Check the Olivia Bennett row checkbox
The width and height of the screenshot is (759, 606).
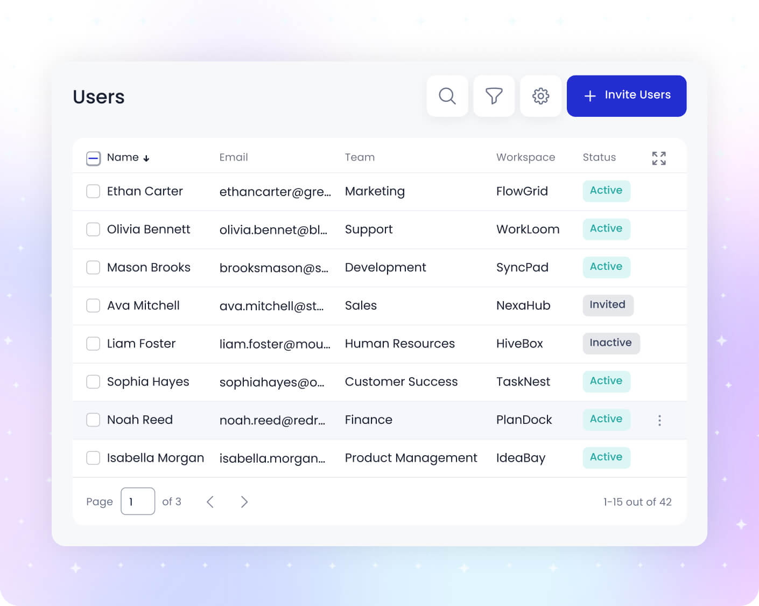pyautogui.click(x=93, y=229)
